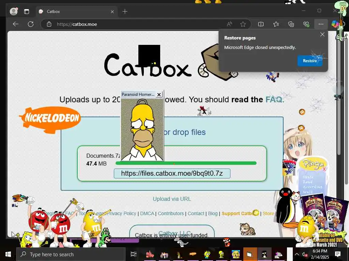Click the Restore button
349x261 pixels.
point(310,61)
